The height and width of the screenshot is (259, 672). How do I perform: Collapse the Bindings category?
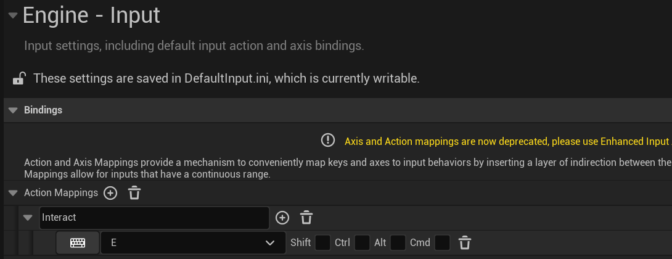pyautogui.click(x=13, y=110)
